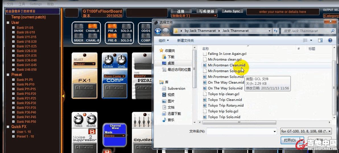This screenshot has height=153, width=339.
Task: Toggle the CHANL-A effect button
Action: pyautogui.click(x=92, y=26)
